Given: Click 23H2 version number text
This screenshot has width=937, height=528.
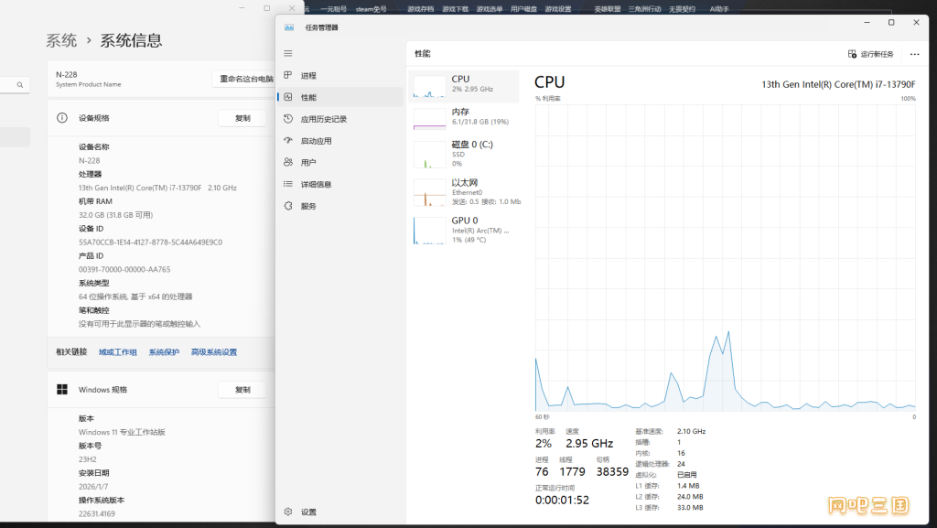Looking at the screenshot, I should point(87,459).
